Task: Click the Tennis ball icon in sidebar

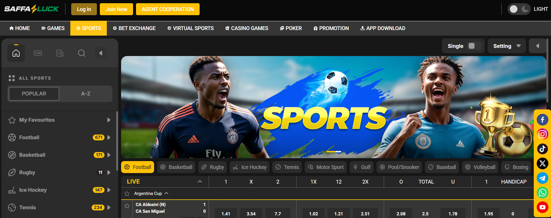Action: (12, 207)
